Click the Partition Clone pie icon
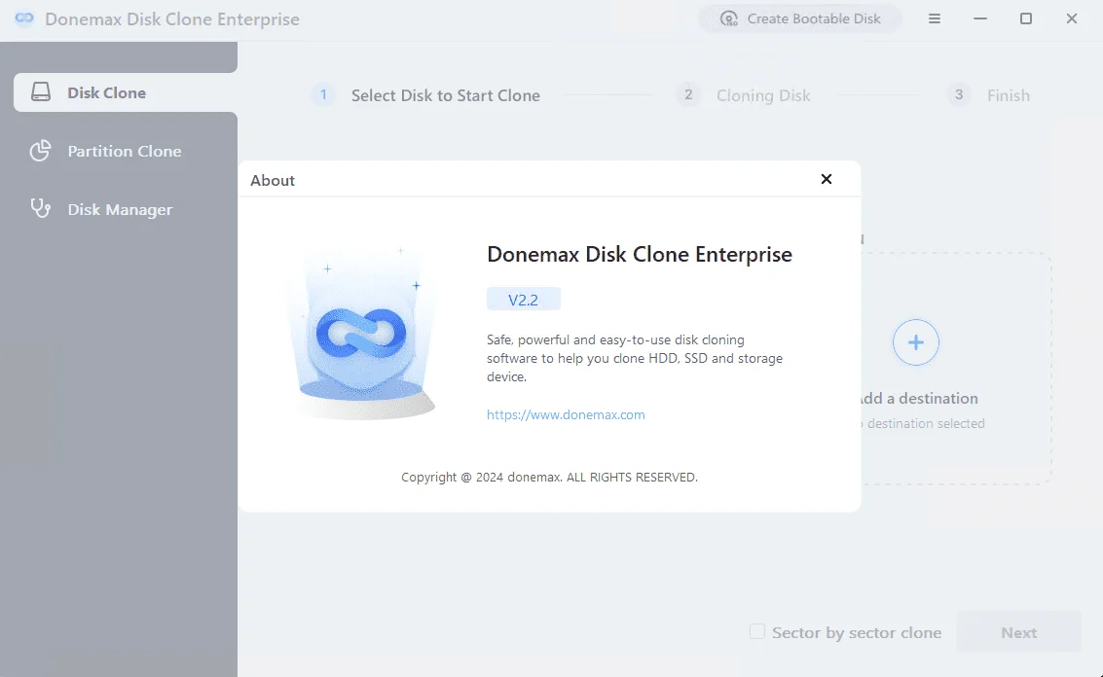This screenshot has height=677, width=1103. tap(41, 151)
